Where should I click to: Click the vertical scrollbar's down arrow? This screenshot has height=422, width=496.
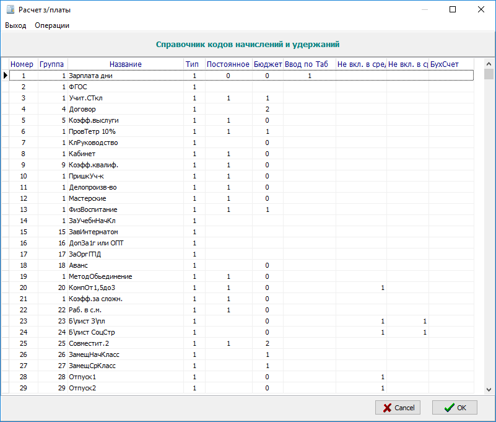point(489,389)
